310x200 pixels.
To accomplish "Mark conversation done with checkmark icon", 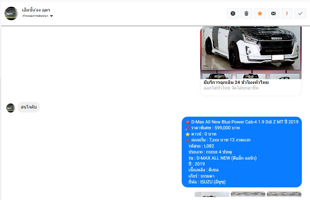I will pos(300,13).
